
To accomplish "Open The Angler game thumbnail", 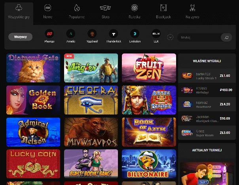I will point(91,68).
